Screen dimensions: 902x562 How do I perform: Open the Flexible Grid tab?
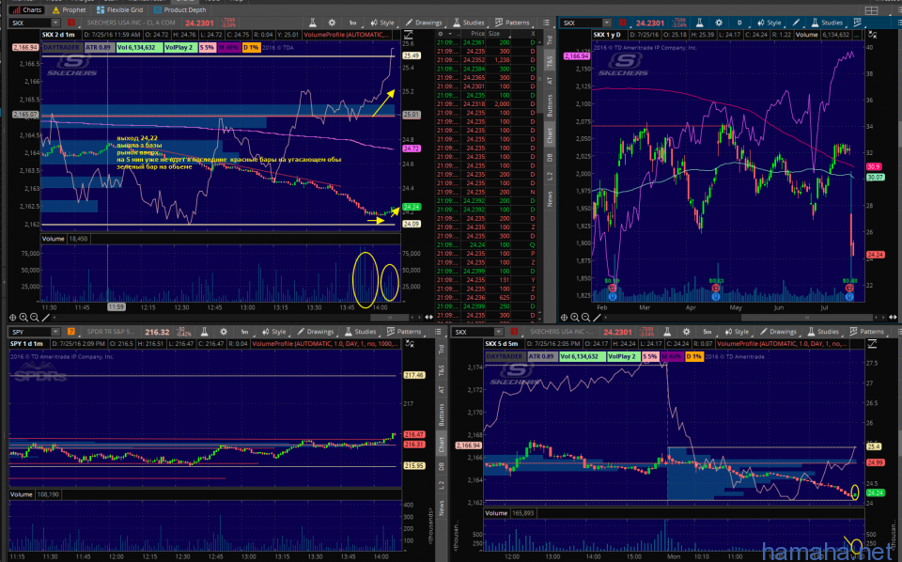[119, 9]
